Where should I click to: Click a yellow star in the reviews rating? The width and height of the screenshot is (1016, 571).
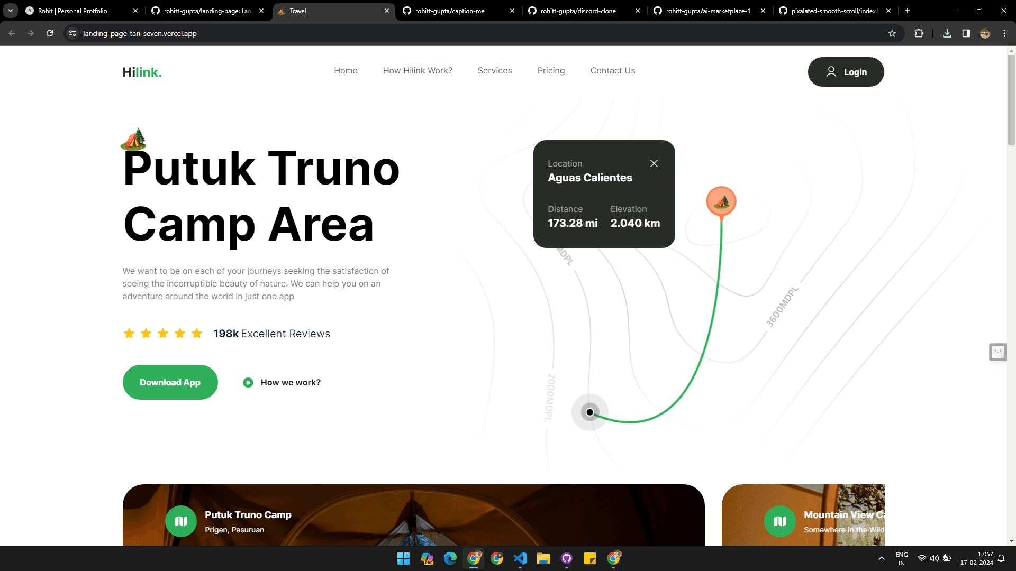coord(129,333)
